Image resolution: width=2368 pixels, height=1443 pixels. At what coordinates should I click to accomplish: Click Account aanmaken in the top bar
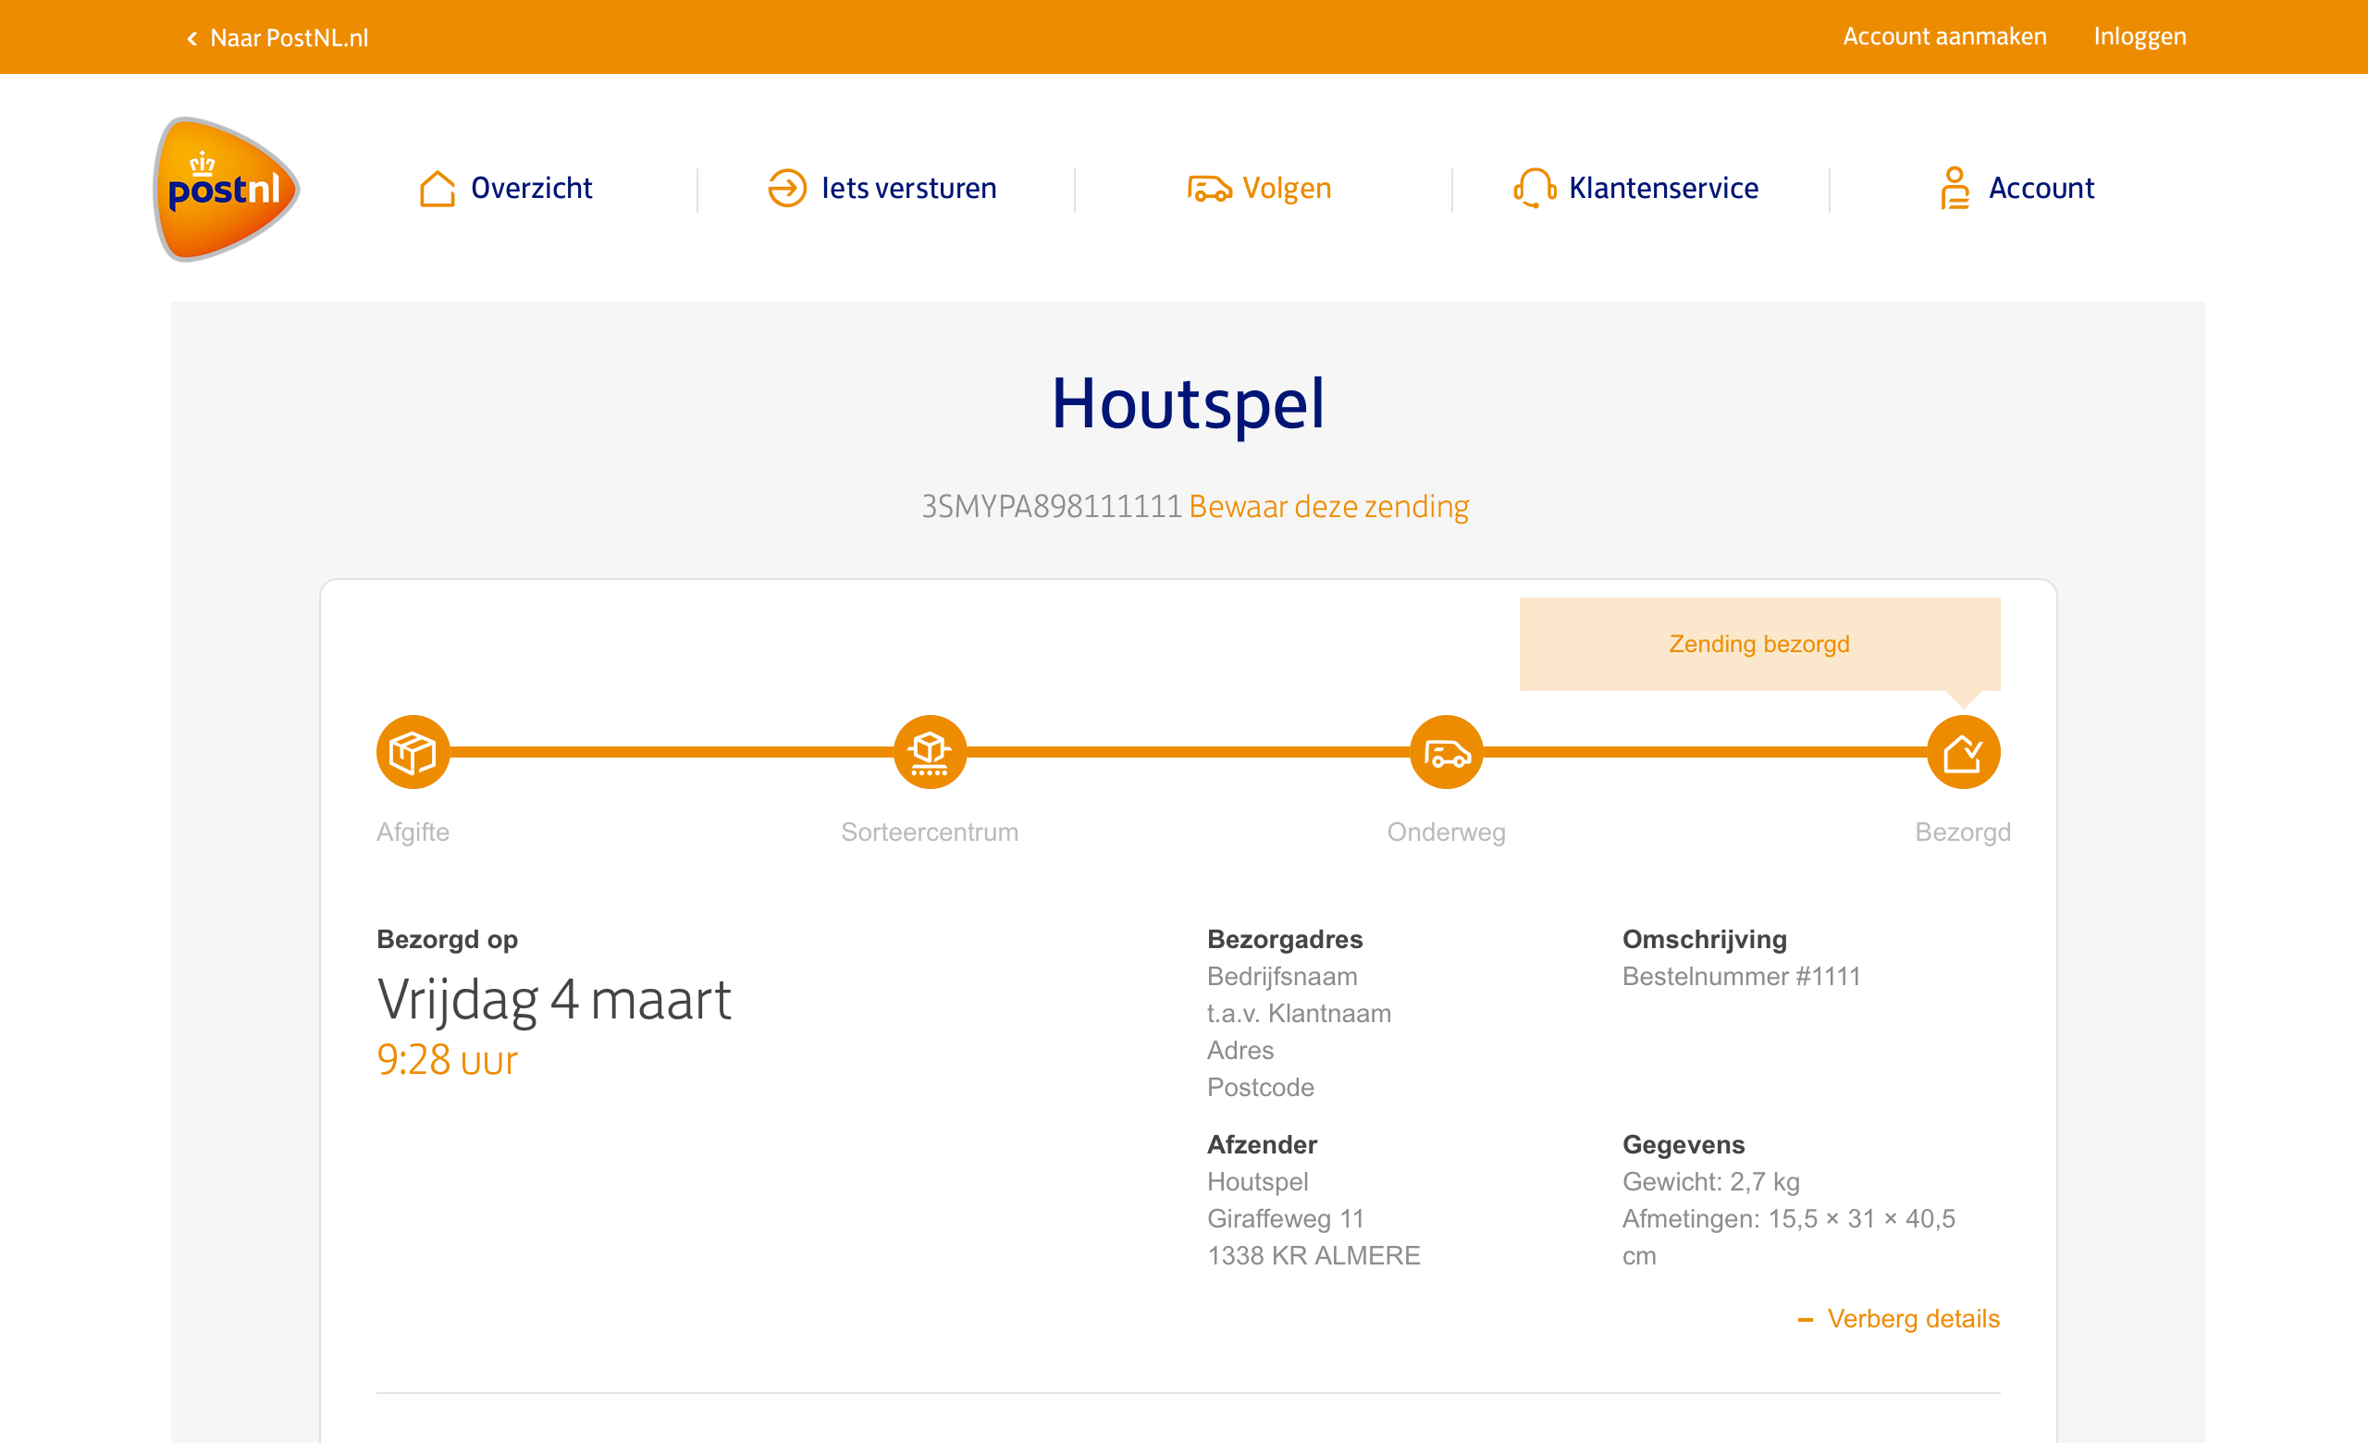pyautogui.click(x=1944, y=36)
